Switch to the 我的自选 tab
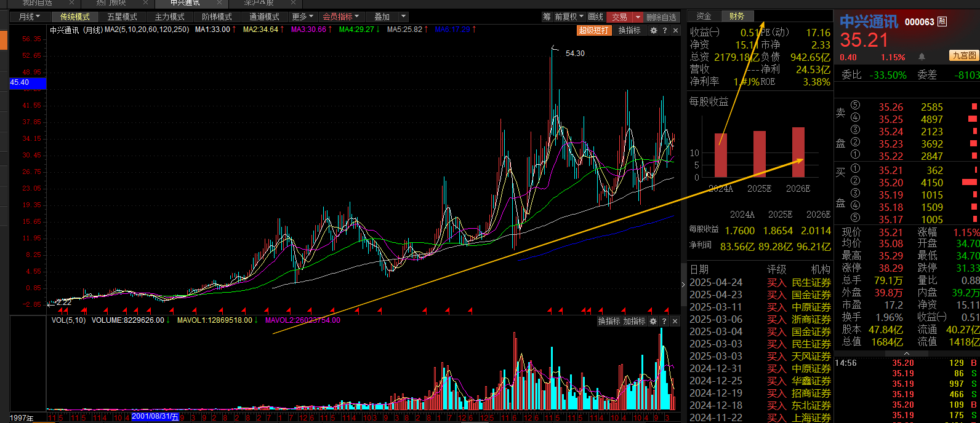 click(x=37, y=3)
